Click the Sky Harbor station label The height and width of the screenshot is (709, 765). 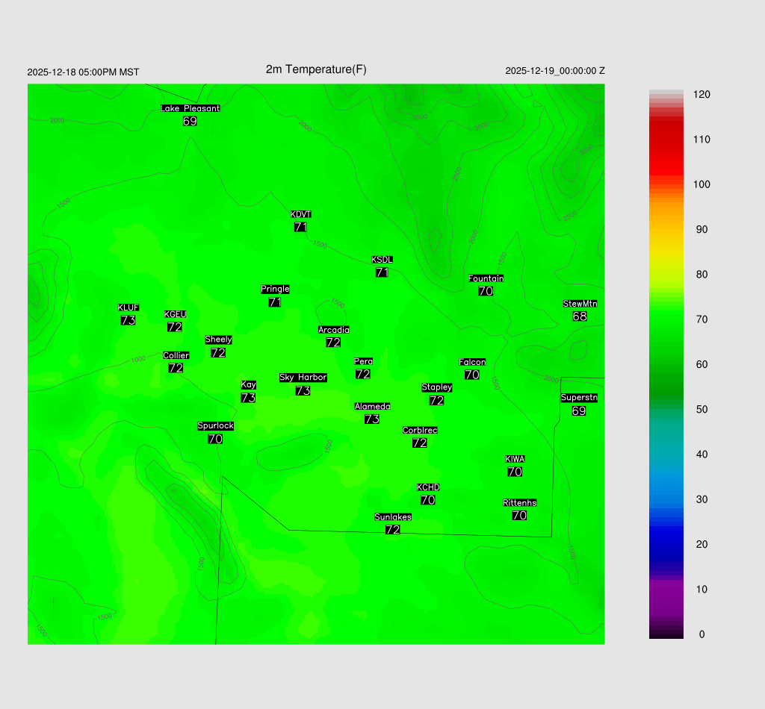click(x=303, y=378)
